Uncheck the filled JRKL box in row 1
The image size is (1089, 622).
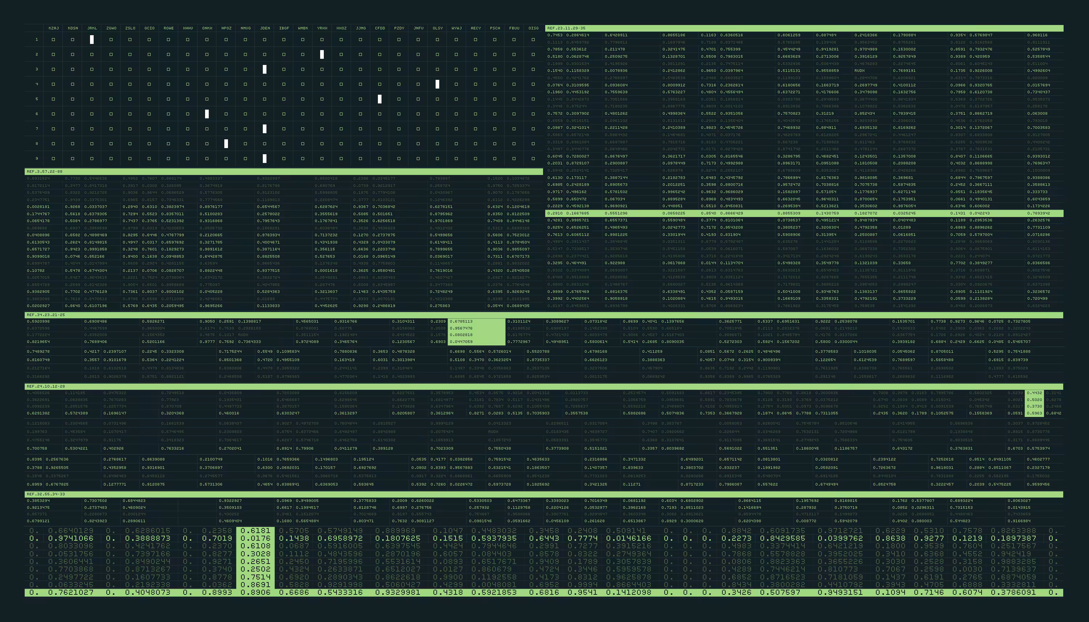(x=92, y=40)
